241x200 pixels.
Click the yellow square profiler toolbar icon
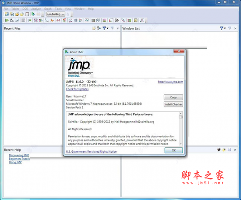136,20
